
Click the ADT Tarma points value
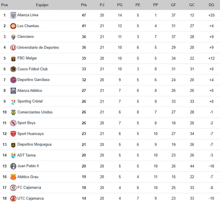[84, 155]
